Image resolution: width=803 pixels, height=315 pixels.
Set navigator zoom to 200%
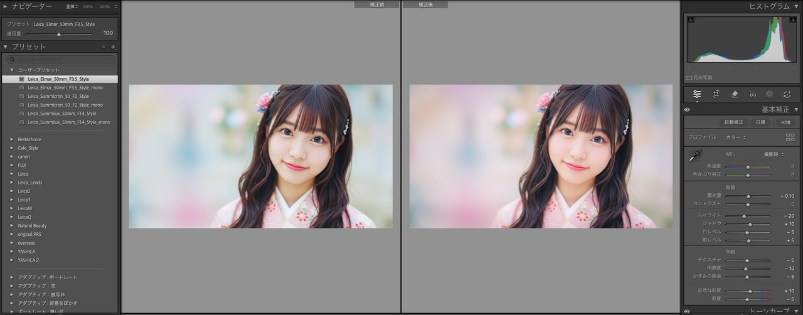(105, 6)
